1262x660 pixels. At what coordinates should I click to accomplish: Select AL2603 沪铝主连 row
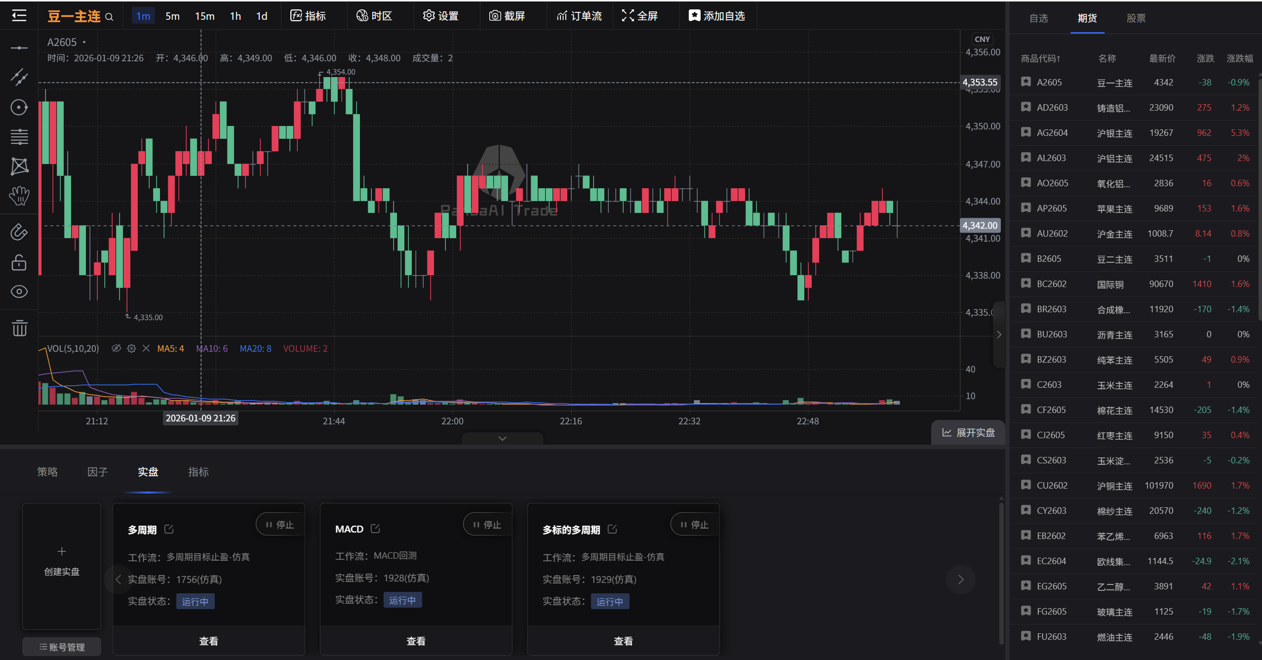[x=1135, y=158]
